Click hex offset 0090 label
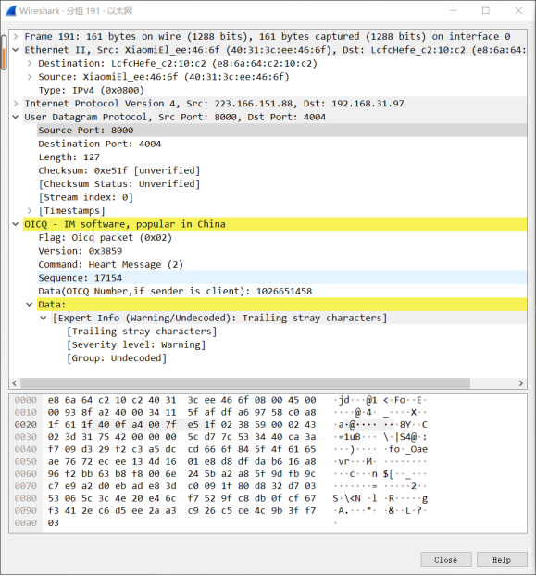This screenshot has width=536, height=576. [26, 511]
